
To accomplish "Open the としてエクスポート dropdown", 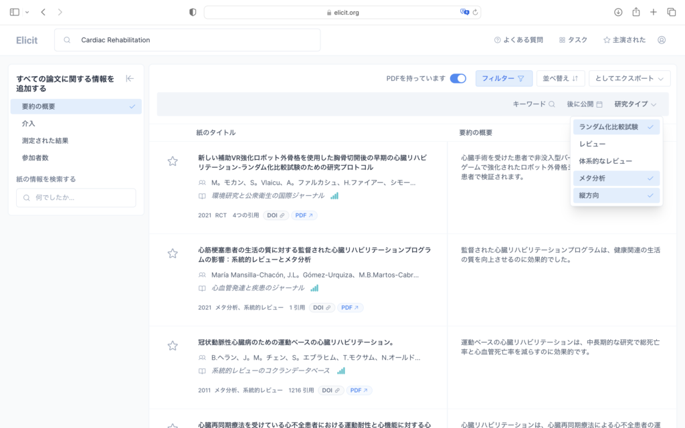I will pyautogui.click(x=629, y=78).
